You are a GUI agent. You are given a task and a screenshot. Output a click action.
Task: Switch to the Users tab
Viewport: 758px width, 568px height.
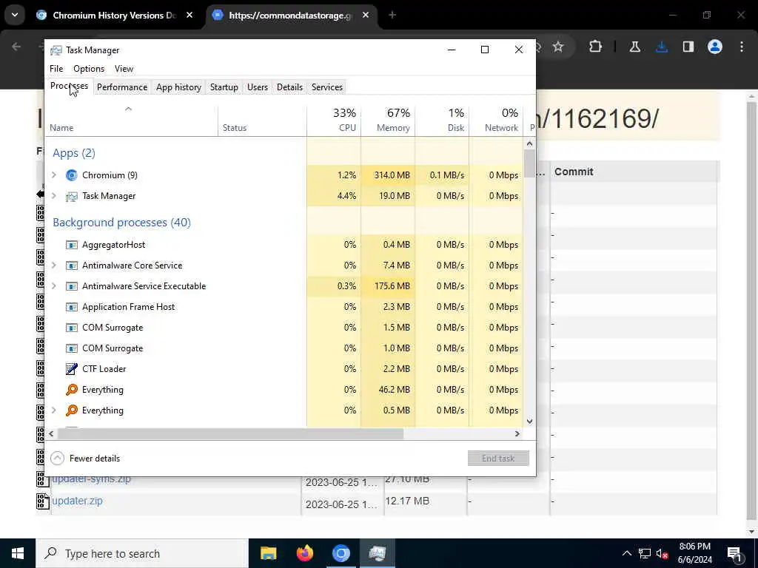[257, 87]
